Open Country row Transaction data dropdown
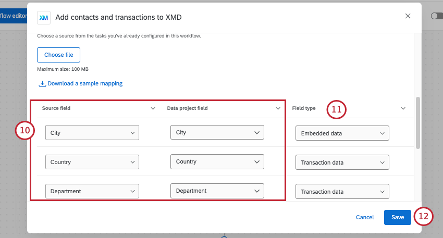 [x=342, y=162]
